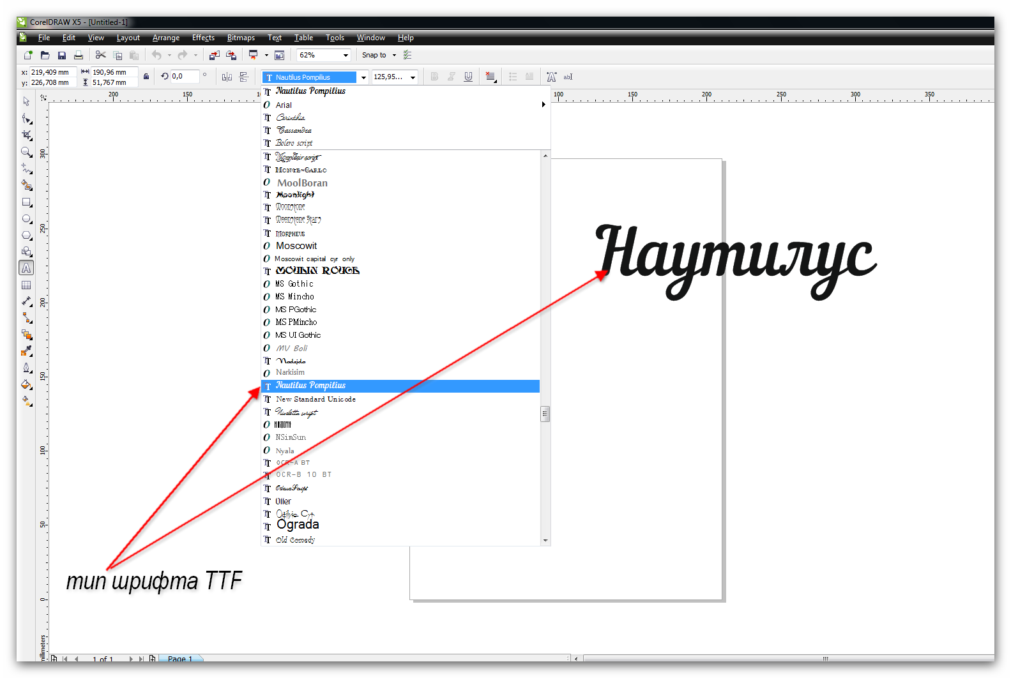1011x678 pixels.
Task: Toggle the Text tool in toolbox
Action: pos(26,268)
